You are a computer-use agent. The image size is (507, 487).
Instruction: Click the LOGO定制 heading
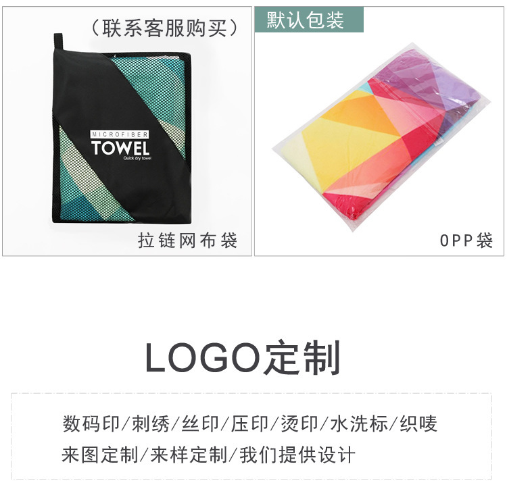(243, 357)
